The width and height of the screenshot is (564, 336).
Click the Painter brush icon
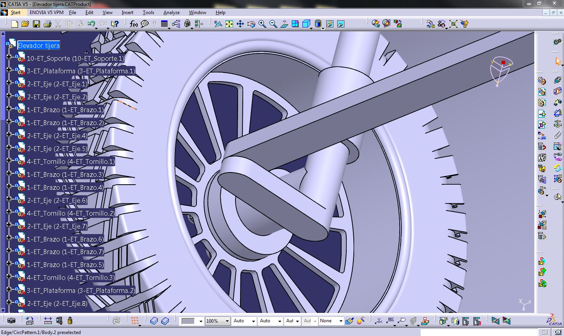(350, 321)
